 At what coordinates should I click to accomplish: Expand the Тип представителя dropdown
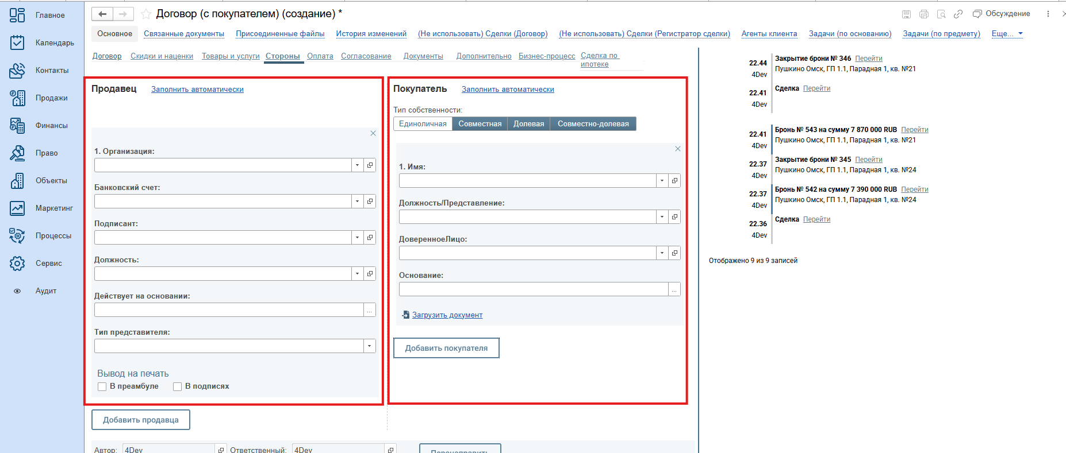(x=369, y=346)
